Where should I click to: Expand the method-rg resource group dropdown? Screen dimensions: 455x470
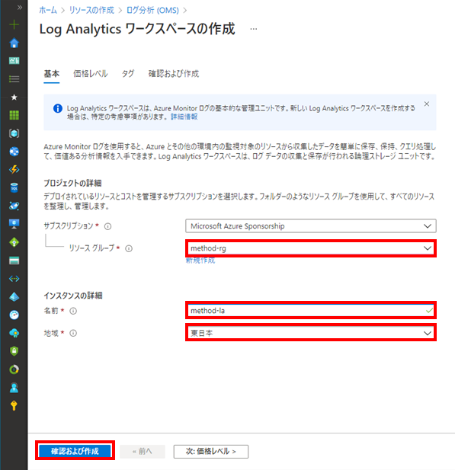click(311, 248)
